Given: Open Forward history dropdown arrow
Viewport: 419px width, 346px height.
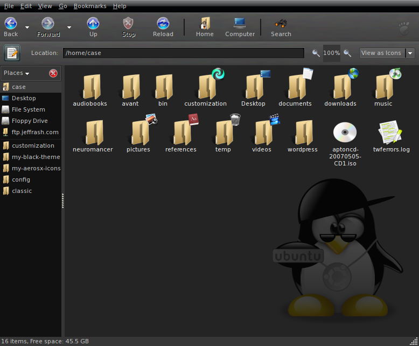Looking at the screenshot, I should click(x=69, y=27).
